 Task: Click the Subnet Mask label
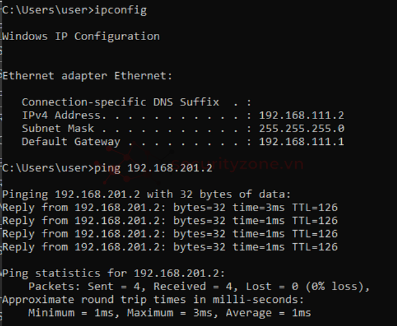[58, 129]
